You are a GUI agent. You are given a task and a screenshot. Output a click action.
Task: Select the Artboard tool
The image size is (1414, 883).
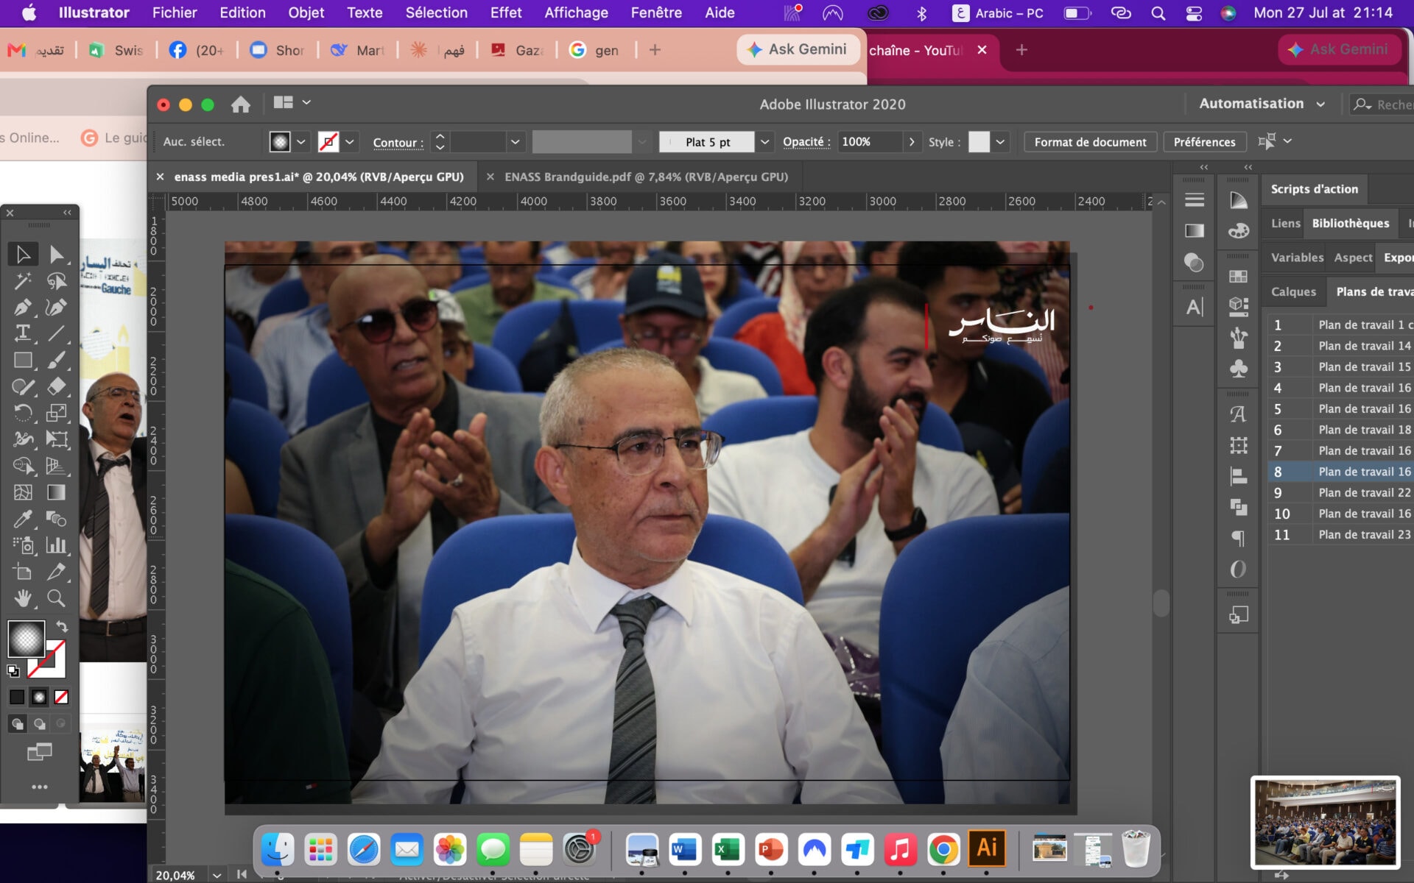click(x=23, y=572)
